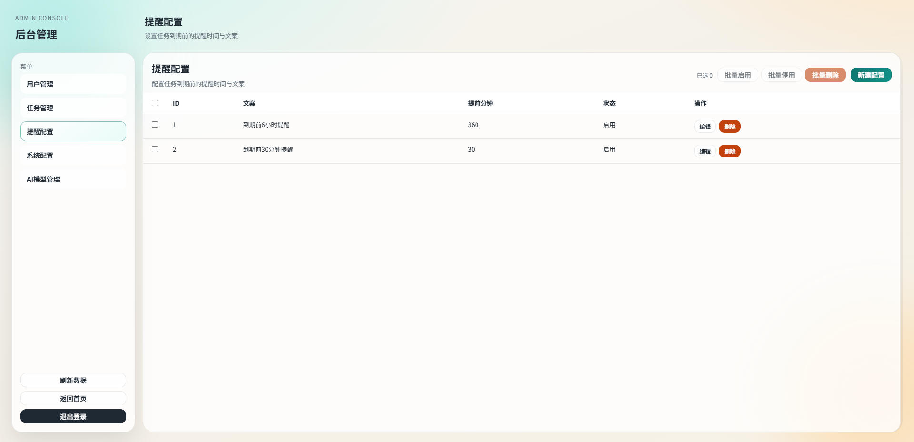
Task: Check the box for reminder ID 1
Action: point(155,125)
